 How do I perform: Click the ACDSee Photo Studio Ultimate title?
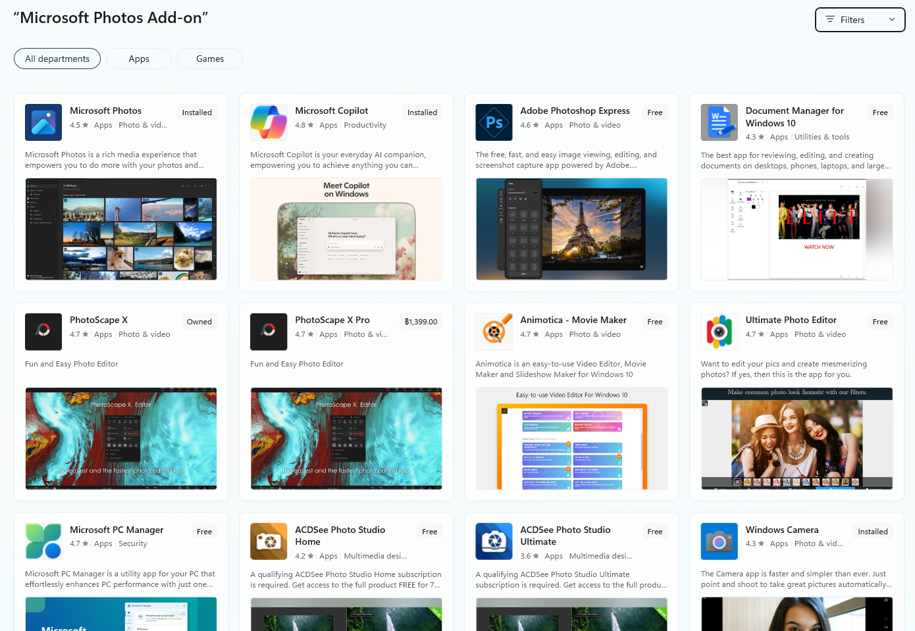[x=565, y=536]
